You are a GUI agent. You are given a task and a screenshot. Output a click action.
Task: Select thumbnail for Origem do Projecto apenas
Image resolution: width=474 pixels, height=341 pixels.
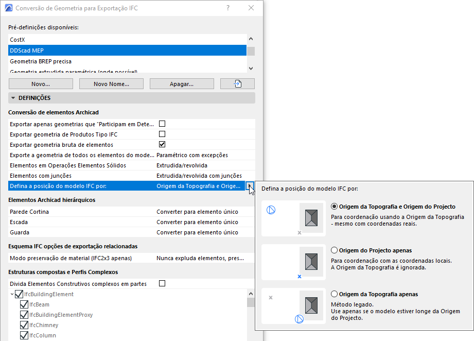pyautogui.click(x=293, y=262)
